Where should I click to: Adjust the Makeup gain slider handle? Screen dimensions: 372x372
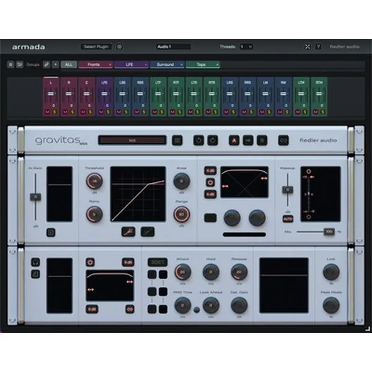288,190
